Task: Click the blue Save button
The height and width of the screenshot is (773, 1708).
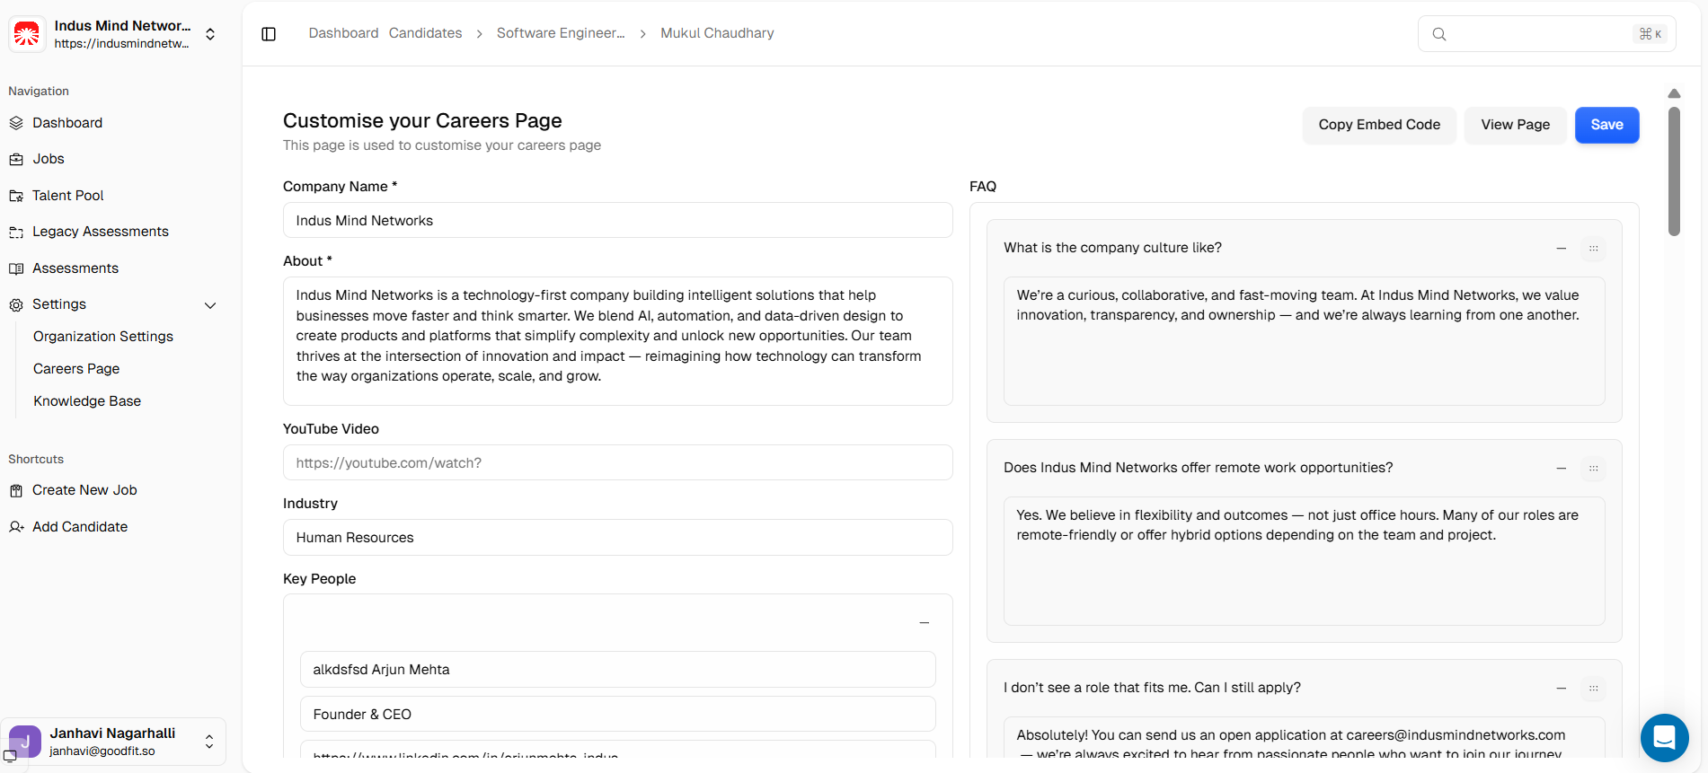Action: click(1606, 125)
